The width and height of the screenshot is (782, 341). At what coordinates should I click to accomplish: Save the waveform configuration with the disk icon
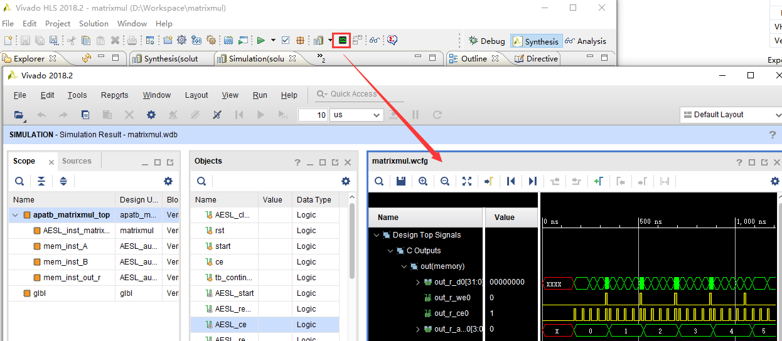[401, 181]
